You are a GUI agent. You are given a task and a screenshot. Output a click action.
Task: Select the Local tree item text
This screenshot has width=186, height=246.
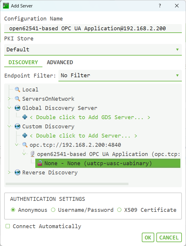30,90
